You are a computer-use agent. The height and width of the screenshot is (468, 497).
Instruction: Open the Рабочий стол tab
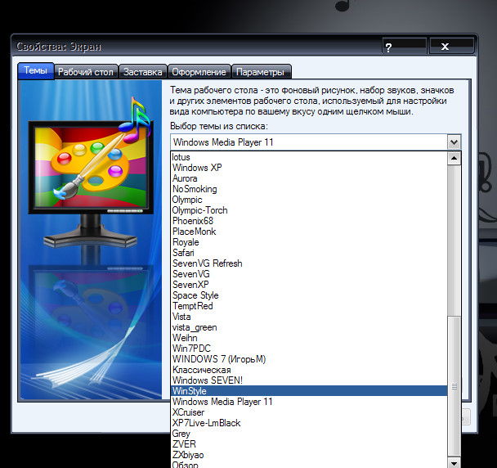click(86, 72)
